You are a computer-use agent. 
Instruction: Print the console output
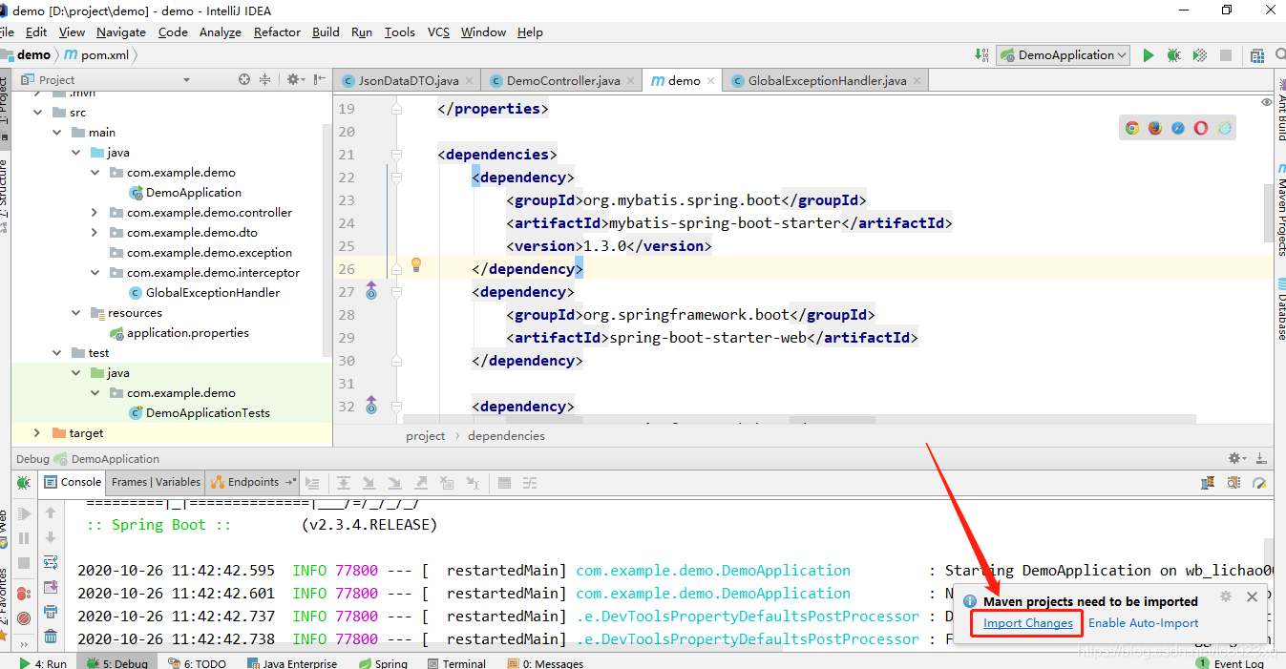click(51, 612)
